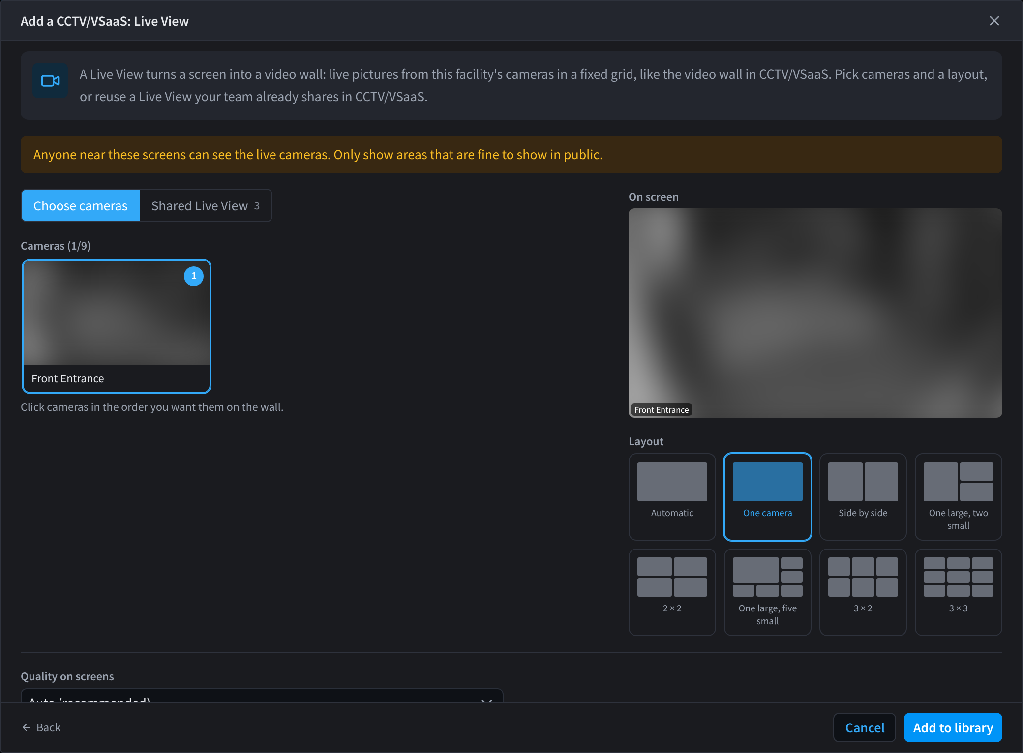Click the On screen preview image
This screenshot has height=753, width=1023.
tap(815, 313)
